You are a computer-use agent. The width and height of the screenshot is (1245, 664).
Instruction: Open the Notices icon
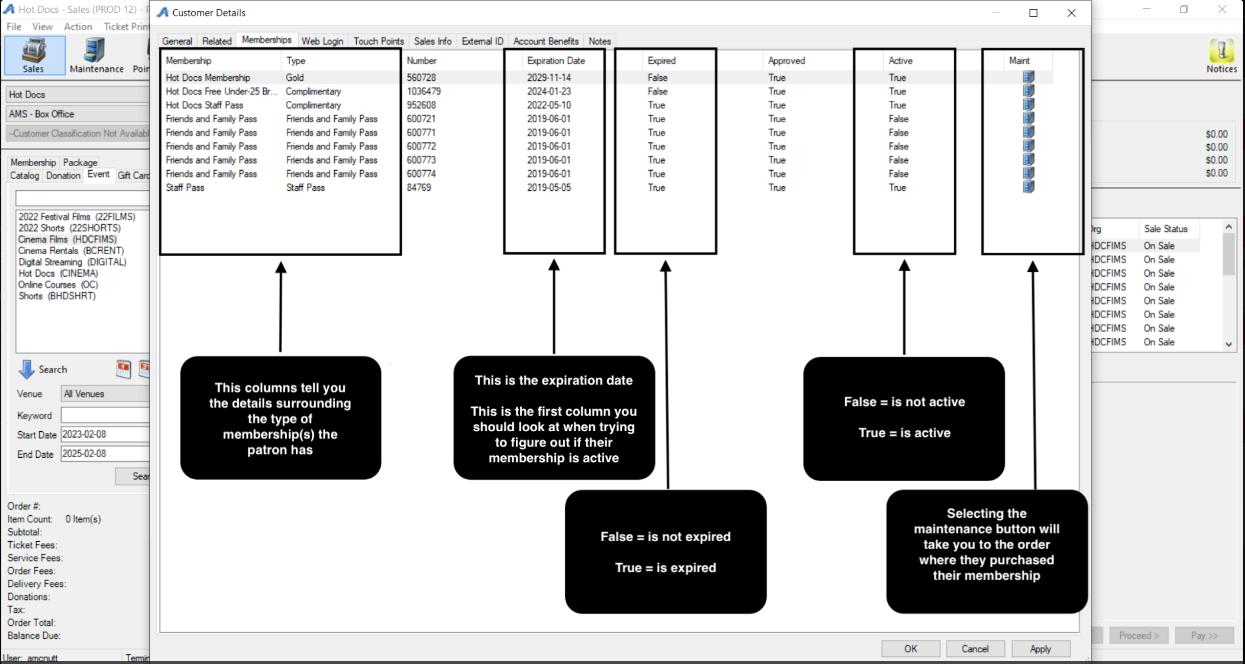(1221, 51)
